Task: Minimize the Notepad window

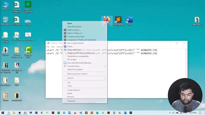Action: point(170,43)
